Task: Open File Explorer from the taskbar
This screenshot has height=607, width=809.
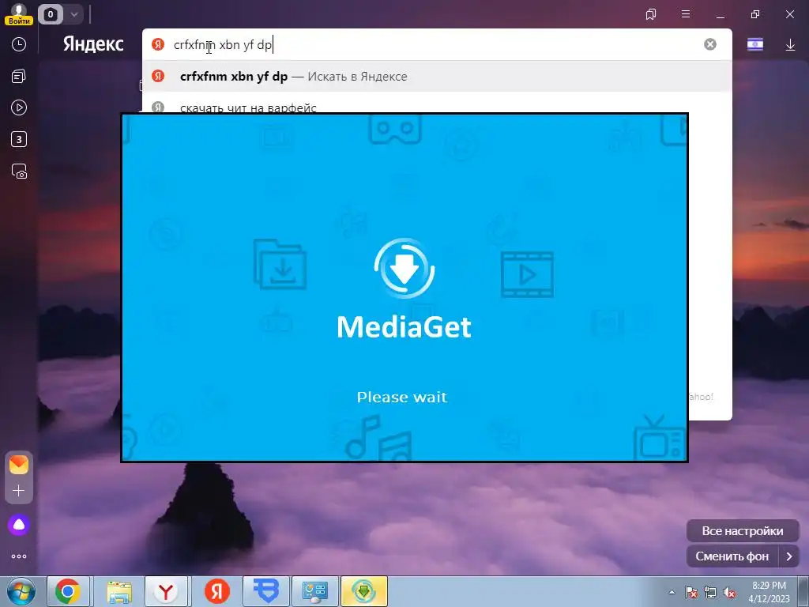Action: tap(119, 591)
